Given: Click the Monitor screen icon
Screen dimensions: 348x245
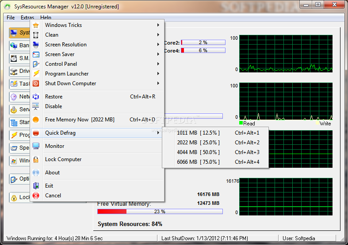Looking at the screenshot, I should pyautogui.click(x=36, y=146).
